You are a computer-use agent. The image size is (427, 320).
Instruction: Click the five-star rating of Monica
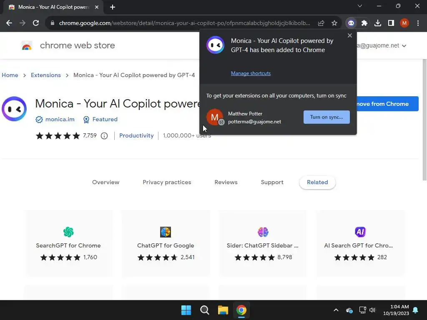coord(58,135)
